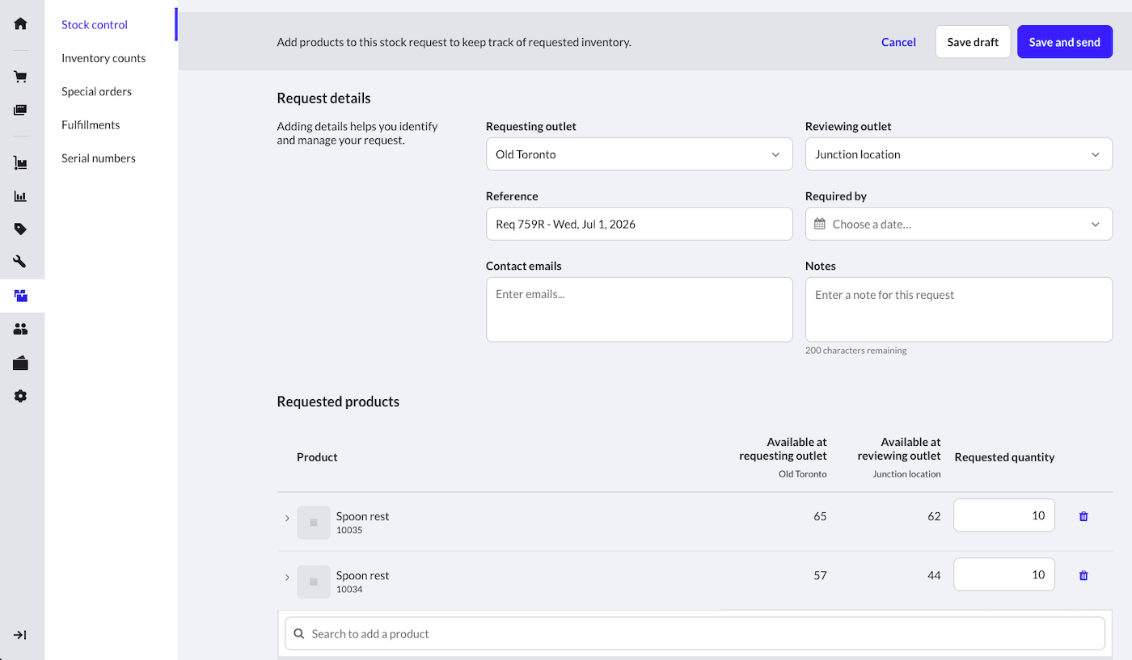
Task: Click Save and send button
Action: pyautogui.click(x=1065, y=42)
